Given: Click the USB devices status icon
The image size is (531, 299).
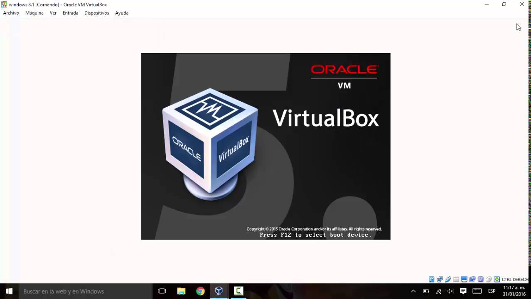Looking at the screenshot, I should pos(448,279).
